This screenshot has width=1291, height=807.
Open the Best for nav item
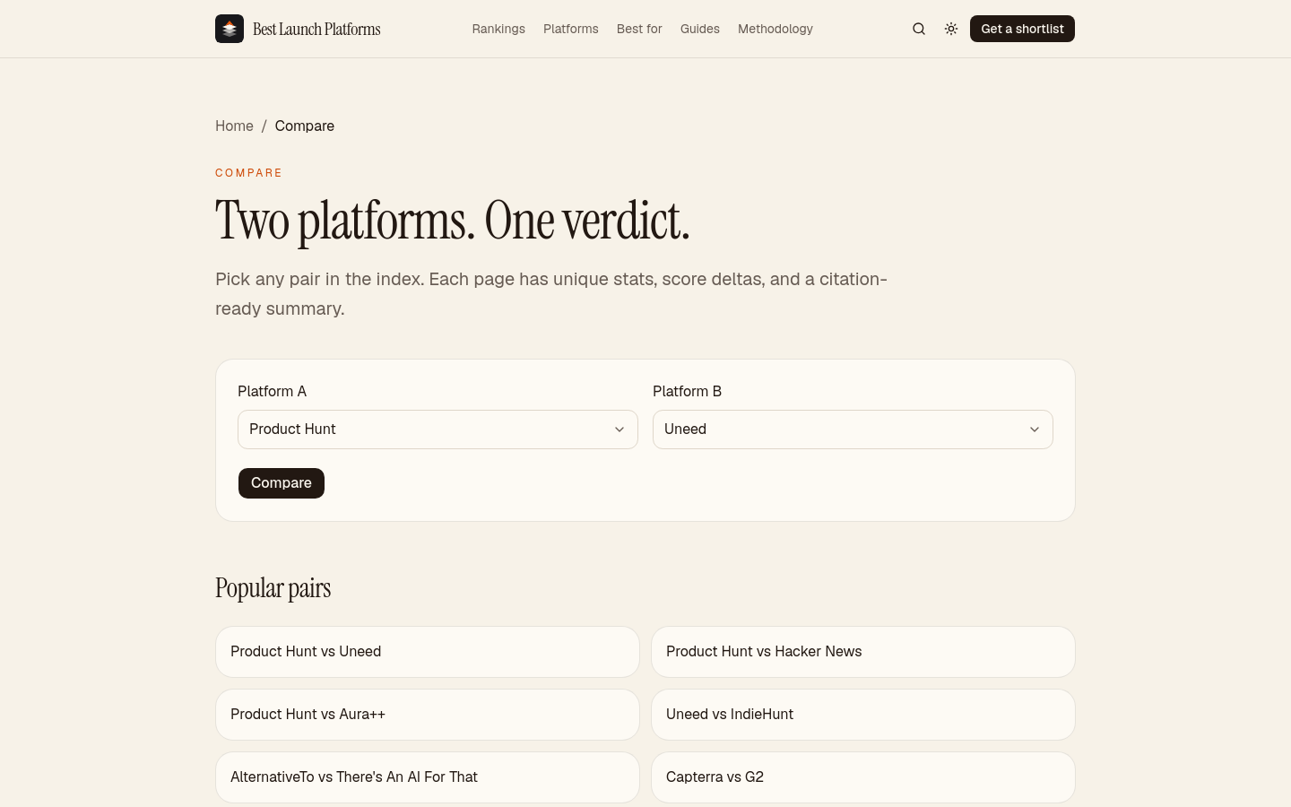[639, 29]
